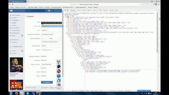The image size is (169, 95).
Task: Open the FC Barcelona crest thumbnail
Action: 16,85
